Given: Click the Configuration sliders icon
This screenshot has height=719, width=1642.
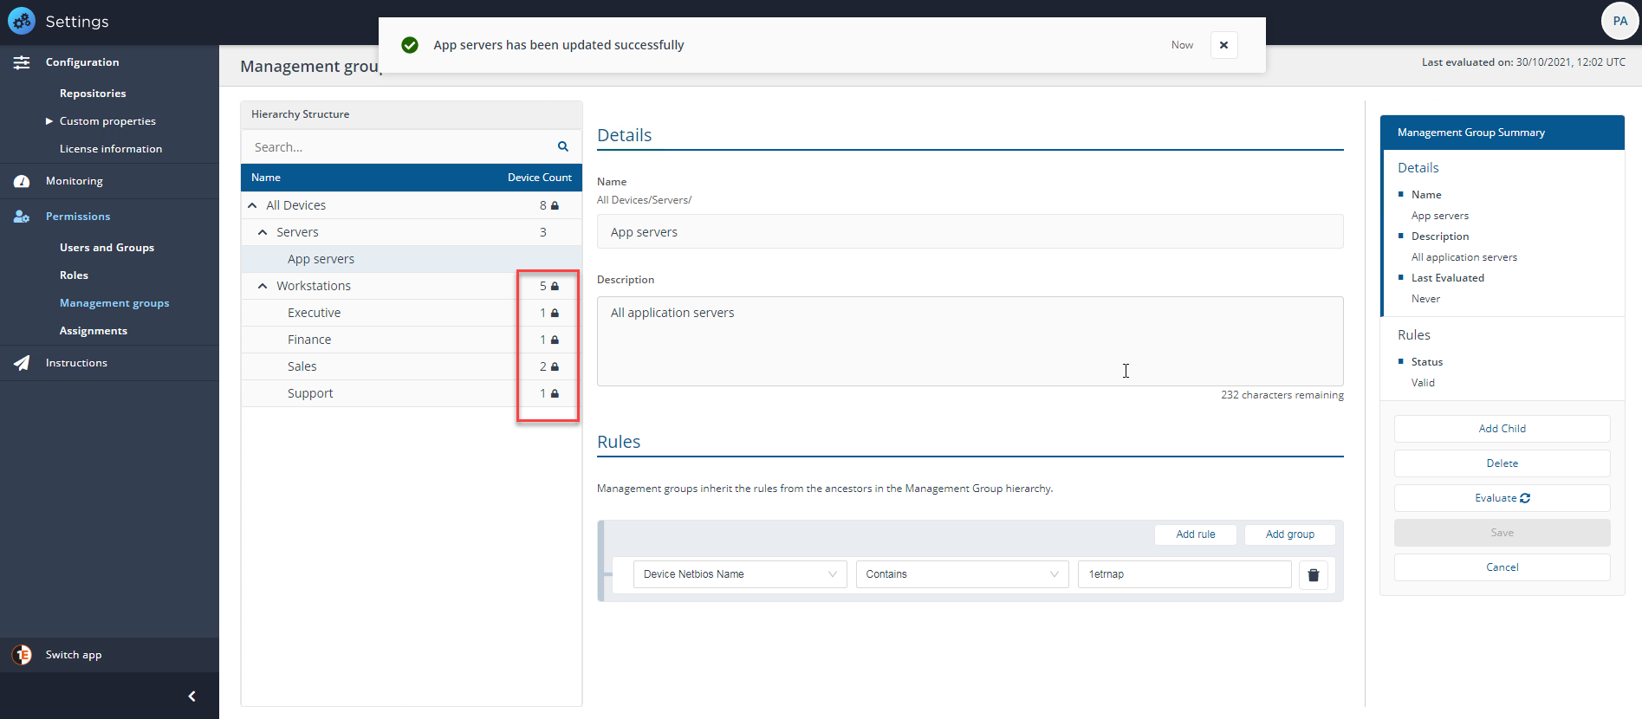Looking at the screenshot, I should coord(22,62).
